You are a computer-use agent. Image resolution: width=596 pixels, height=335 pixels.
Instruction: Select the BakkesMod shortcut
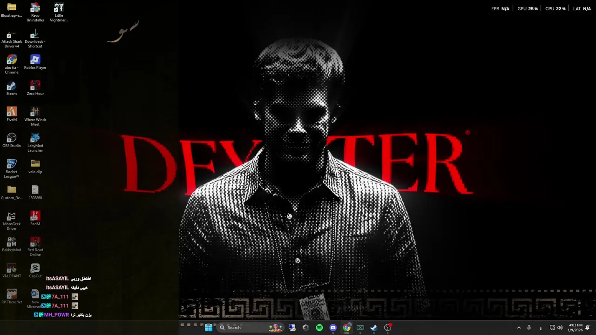(x=12, y=245)
